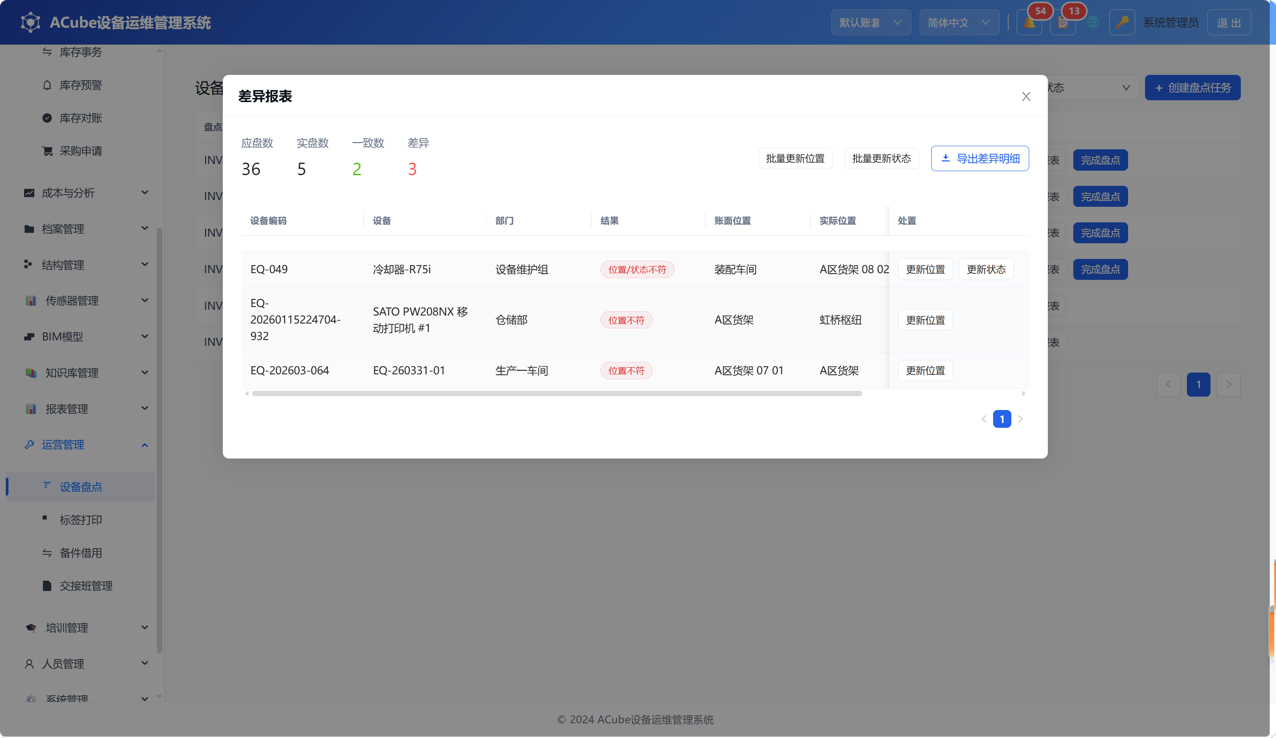
Task: Open 库存事务 in the sidebar
Action: pyautogui.click(x=81, y=52)
